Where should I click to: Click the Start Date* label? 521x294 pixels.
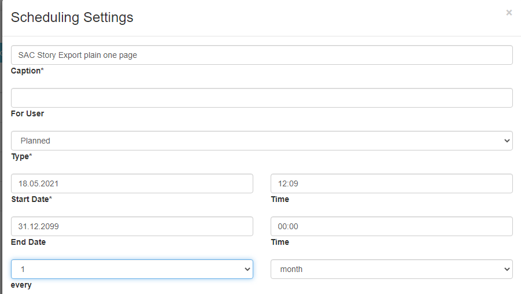pos(32,199)
